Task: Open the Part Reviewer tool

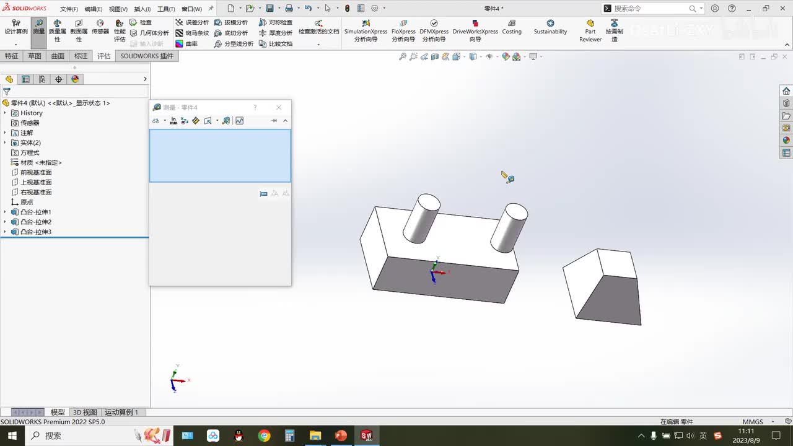Action: (590, 31)
